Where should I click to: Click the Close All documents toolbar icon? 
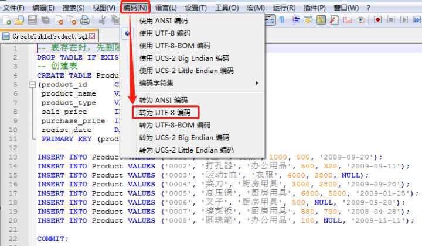coord(72,20)
